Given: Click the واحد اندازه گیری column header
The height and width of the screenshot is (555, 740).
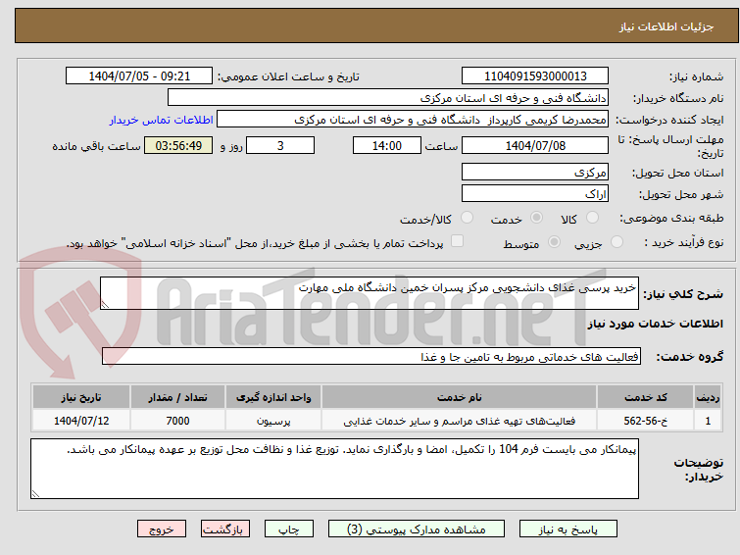Looking at the screenshot, I should 273,397.
